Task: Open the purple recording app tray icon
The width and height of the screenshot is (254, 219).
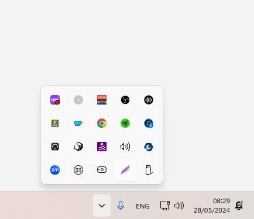Action: point(55,100)
